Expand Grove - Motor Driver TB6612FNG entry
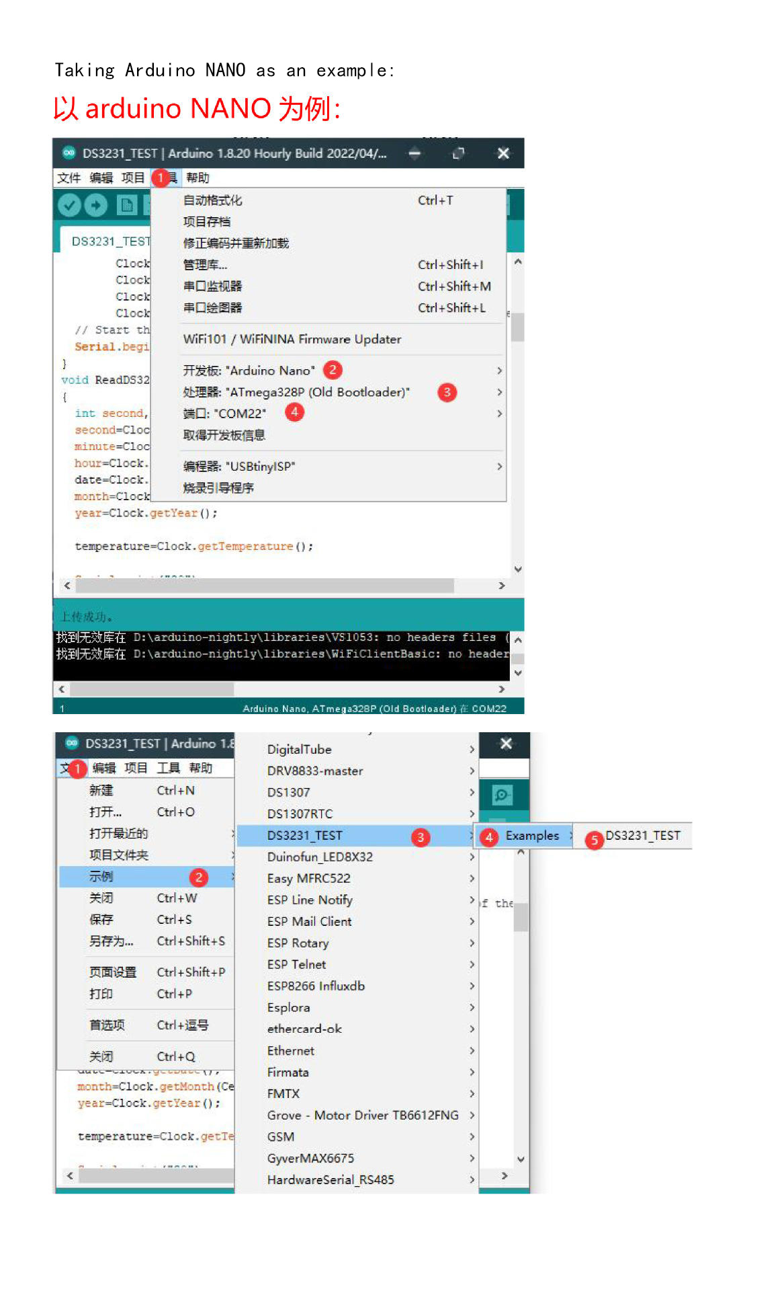Viewport: 782px width, 1291px height. 357,1116
